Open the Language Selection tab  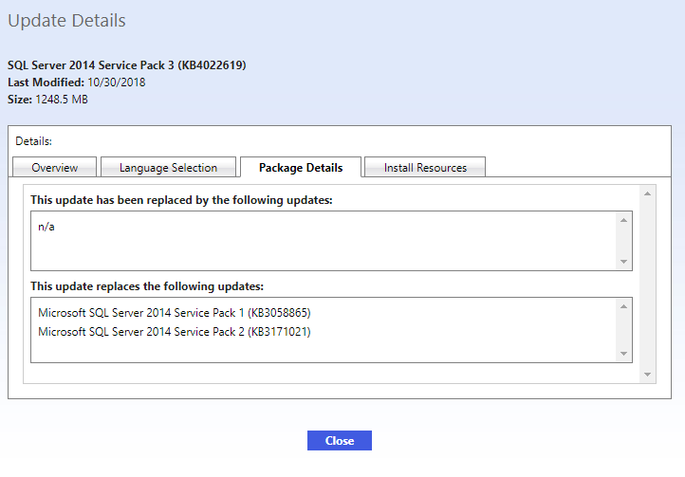168,167
